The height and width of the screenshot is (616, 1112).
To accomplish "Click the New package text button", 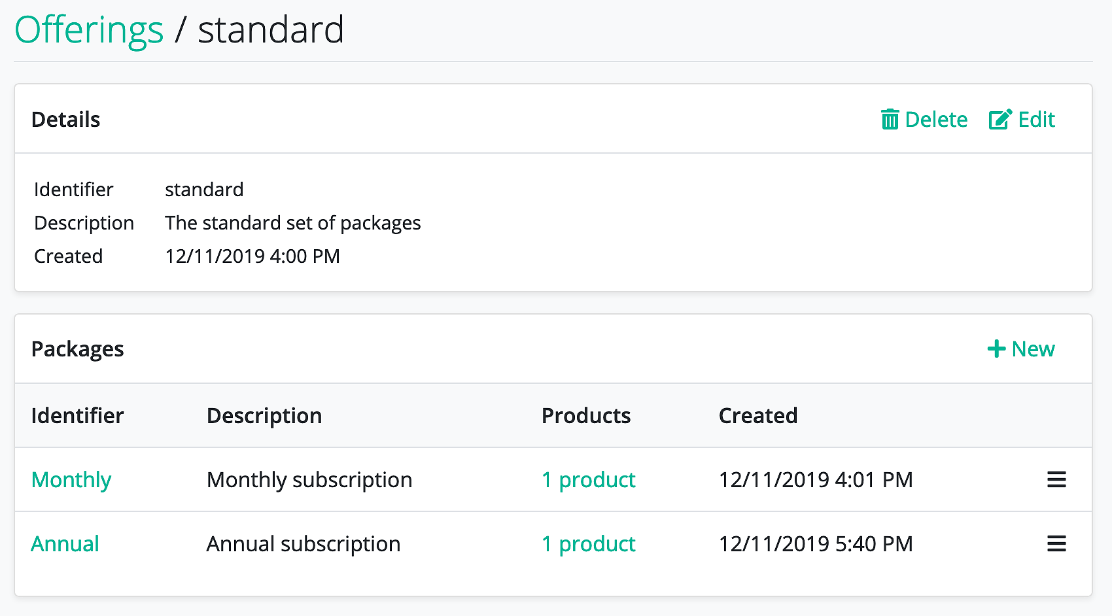I will [1033, 349].
